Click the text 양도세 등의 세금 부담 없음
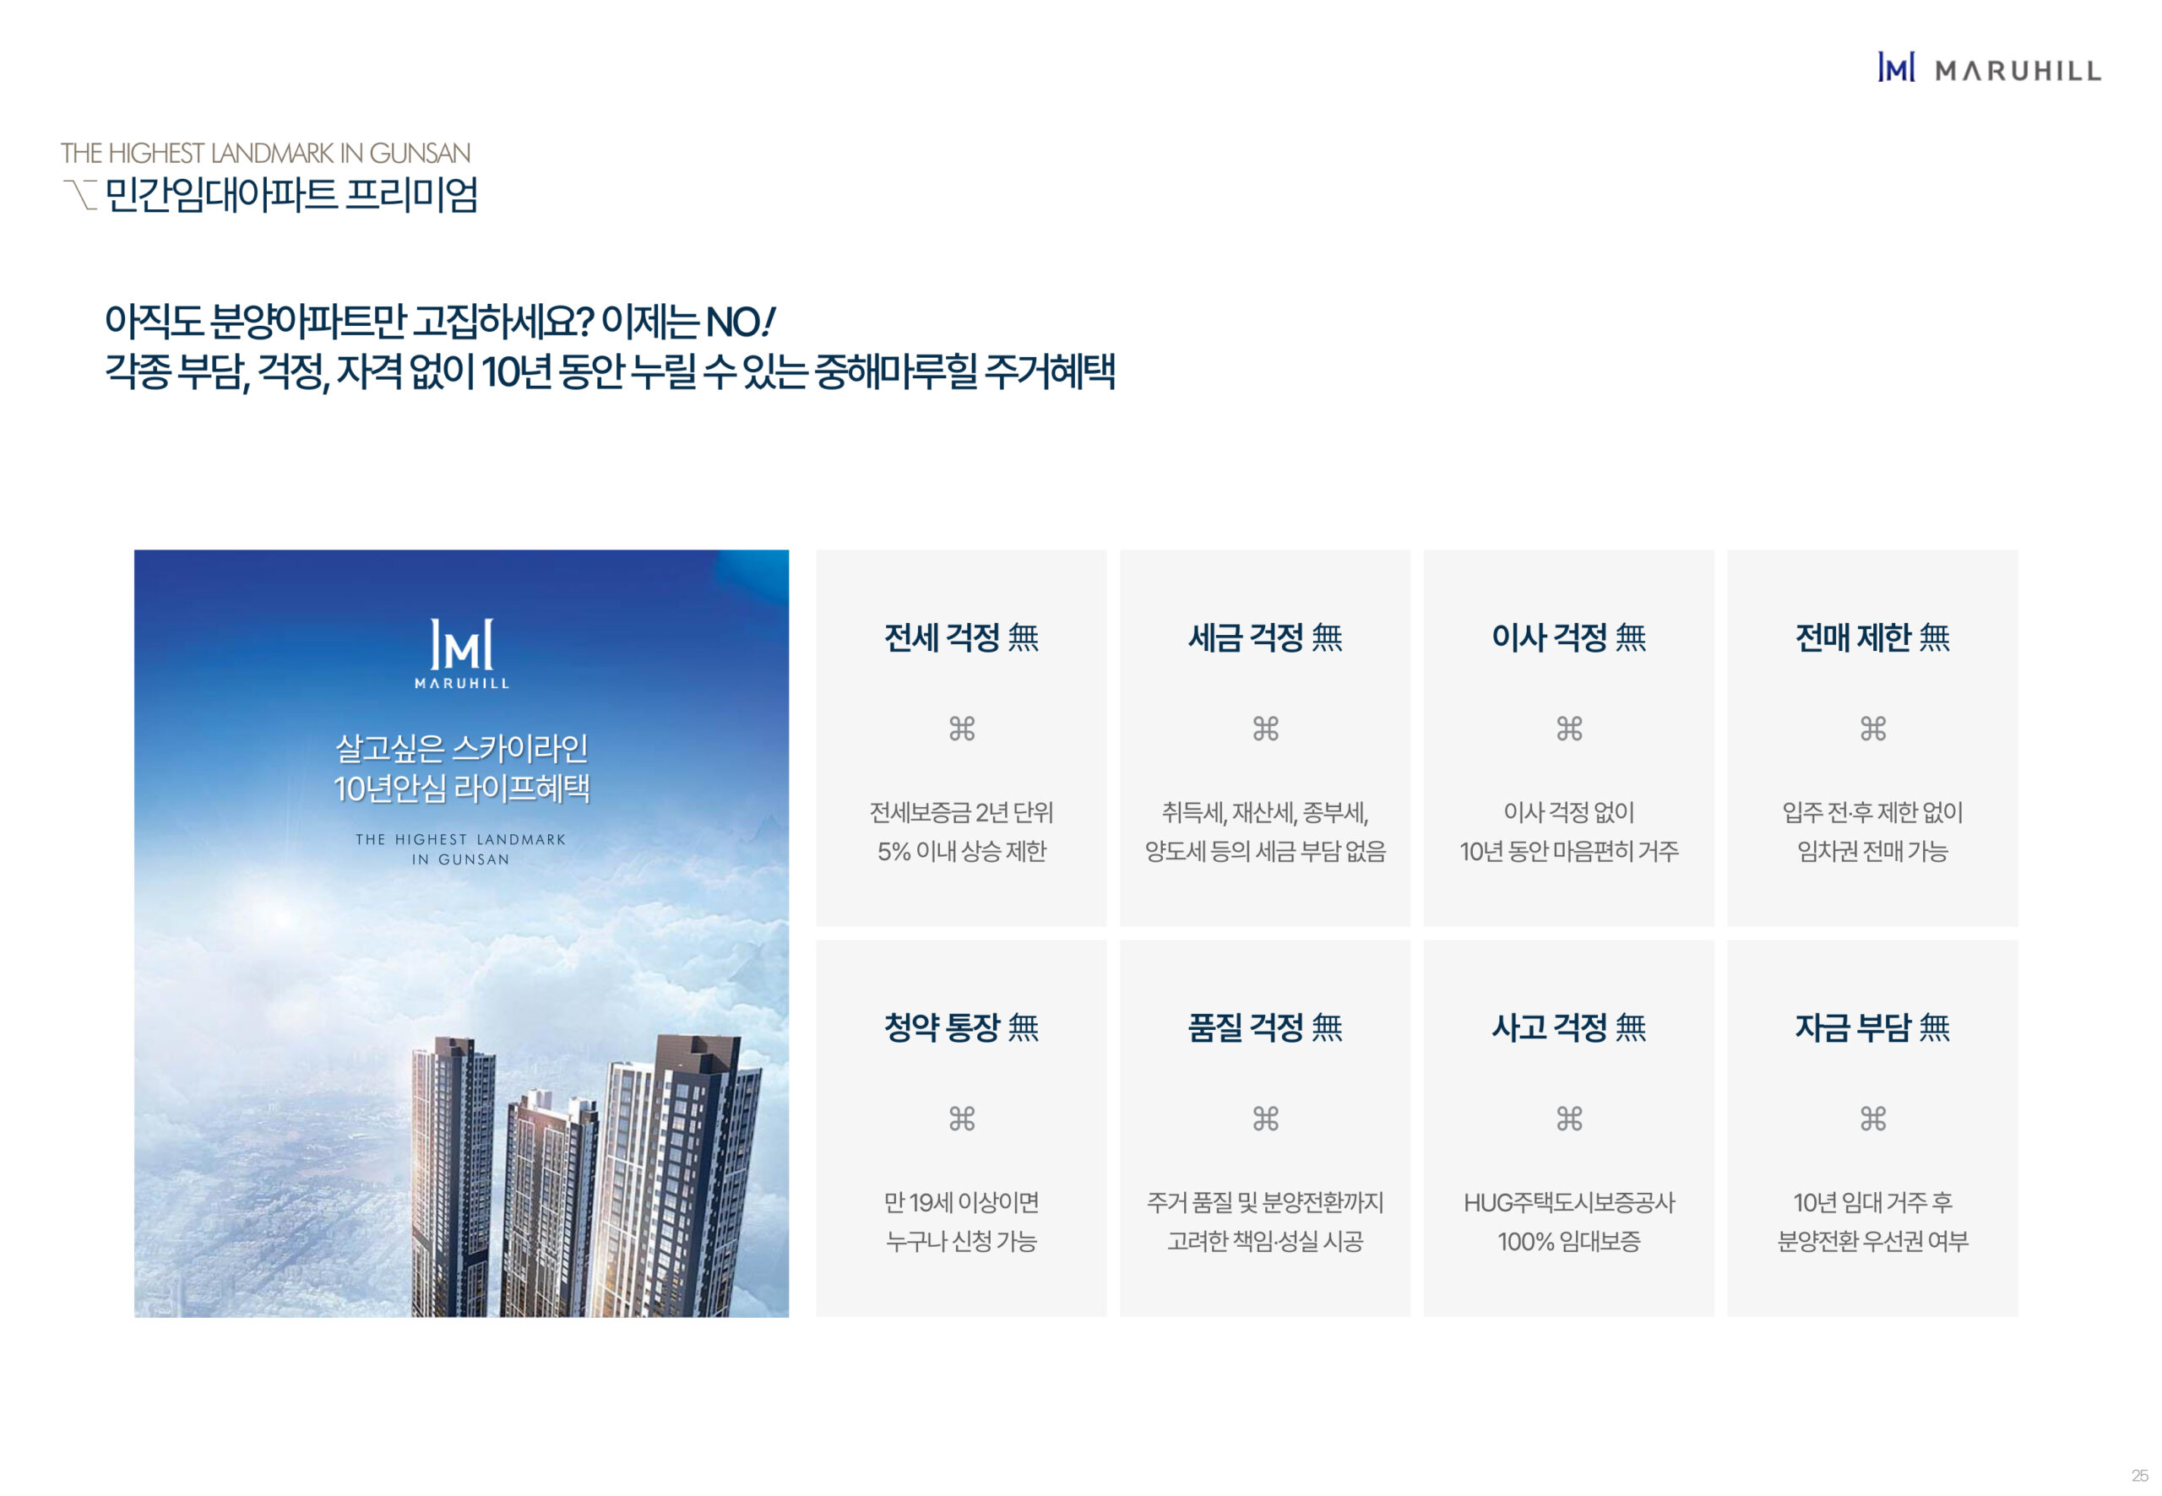 [x=1265, y=851]
